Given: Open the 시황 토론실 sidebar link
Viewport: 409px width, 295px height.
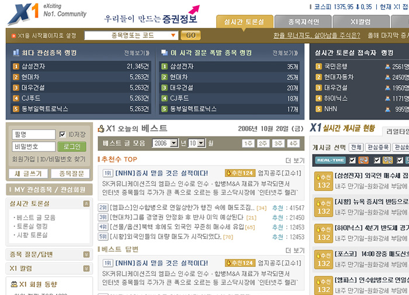Looking at the screenshot, I should click(32, 235).
